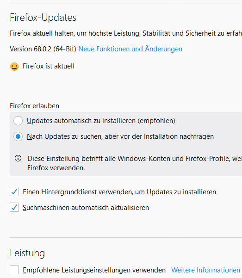This screenshot has height=278, width=242.
Task: Click the 'Empfohlene Leistungseinstellungen verwenden' label text
Action: pyautogui.click(x=94, y=270)
